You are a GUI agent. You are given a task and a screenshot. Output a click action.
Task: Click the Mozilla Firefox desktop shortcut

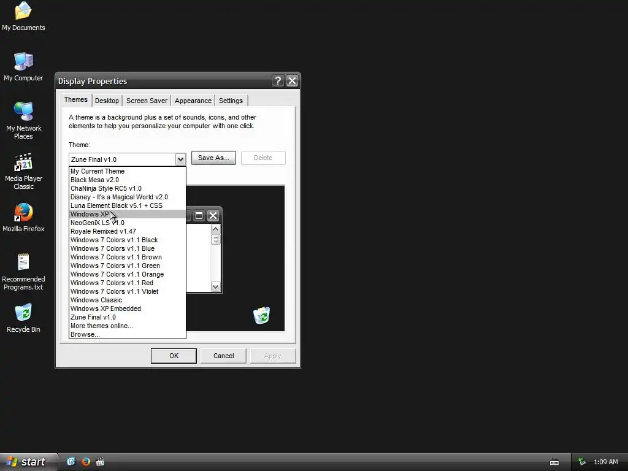pos(23,218)
